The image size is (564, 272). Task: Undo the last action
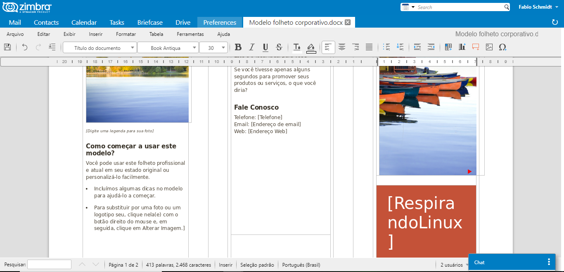25,47
